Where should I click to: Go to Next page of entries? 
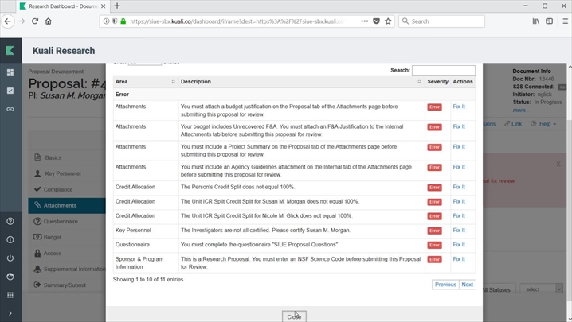pyautogui.click(x=467, y=285)
